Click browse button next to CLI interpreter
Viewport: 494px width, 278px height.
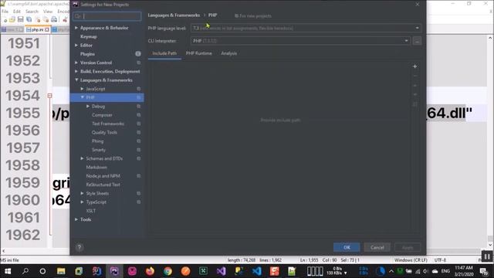click(417, 41)
